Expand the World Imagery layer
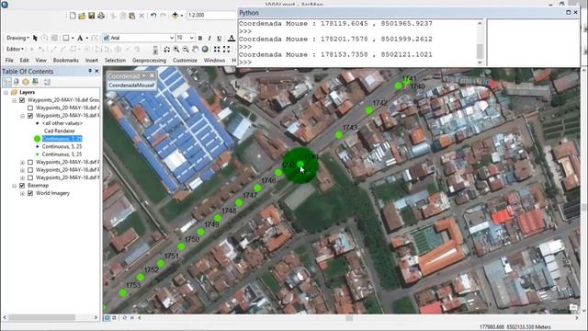Screen dimensions: 588x331 click(x=22, y=193)
